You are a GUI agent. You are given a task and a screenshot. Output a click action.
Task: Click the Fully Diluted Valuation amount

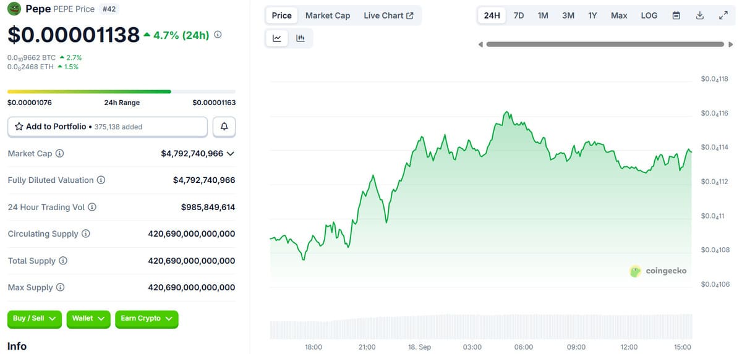pyautogui.click(x=204, y=180)
